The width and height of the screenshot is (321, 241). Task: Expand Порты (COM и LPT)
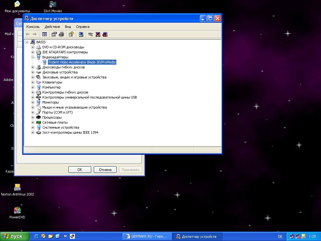tap(33, 113)
